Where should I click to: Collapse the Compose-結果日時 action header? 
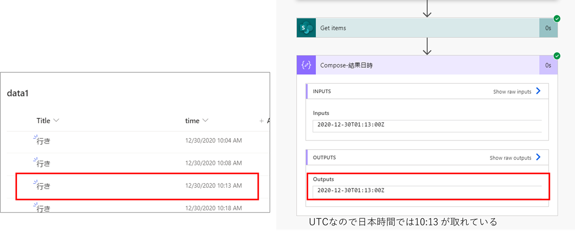(427, 65)
